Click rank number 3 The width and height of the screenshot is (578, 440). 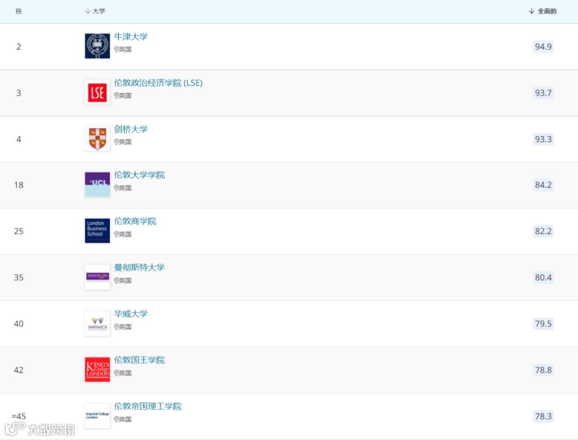click(19, 93)
